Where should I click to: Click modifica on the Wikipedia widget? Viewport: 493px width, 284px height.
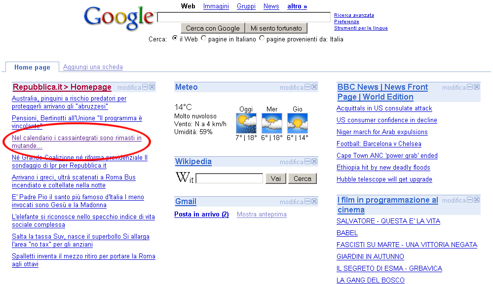point(292,162)
